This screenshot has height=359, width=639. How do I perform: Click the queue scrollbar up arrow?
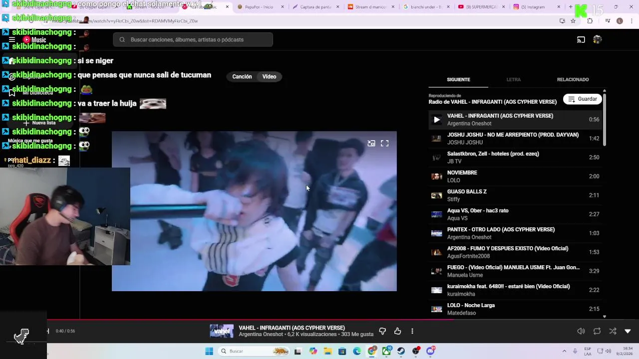click(605, 91)
